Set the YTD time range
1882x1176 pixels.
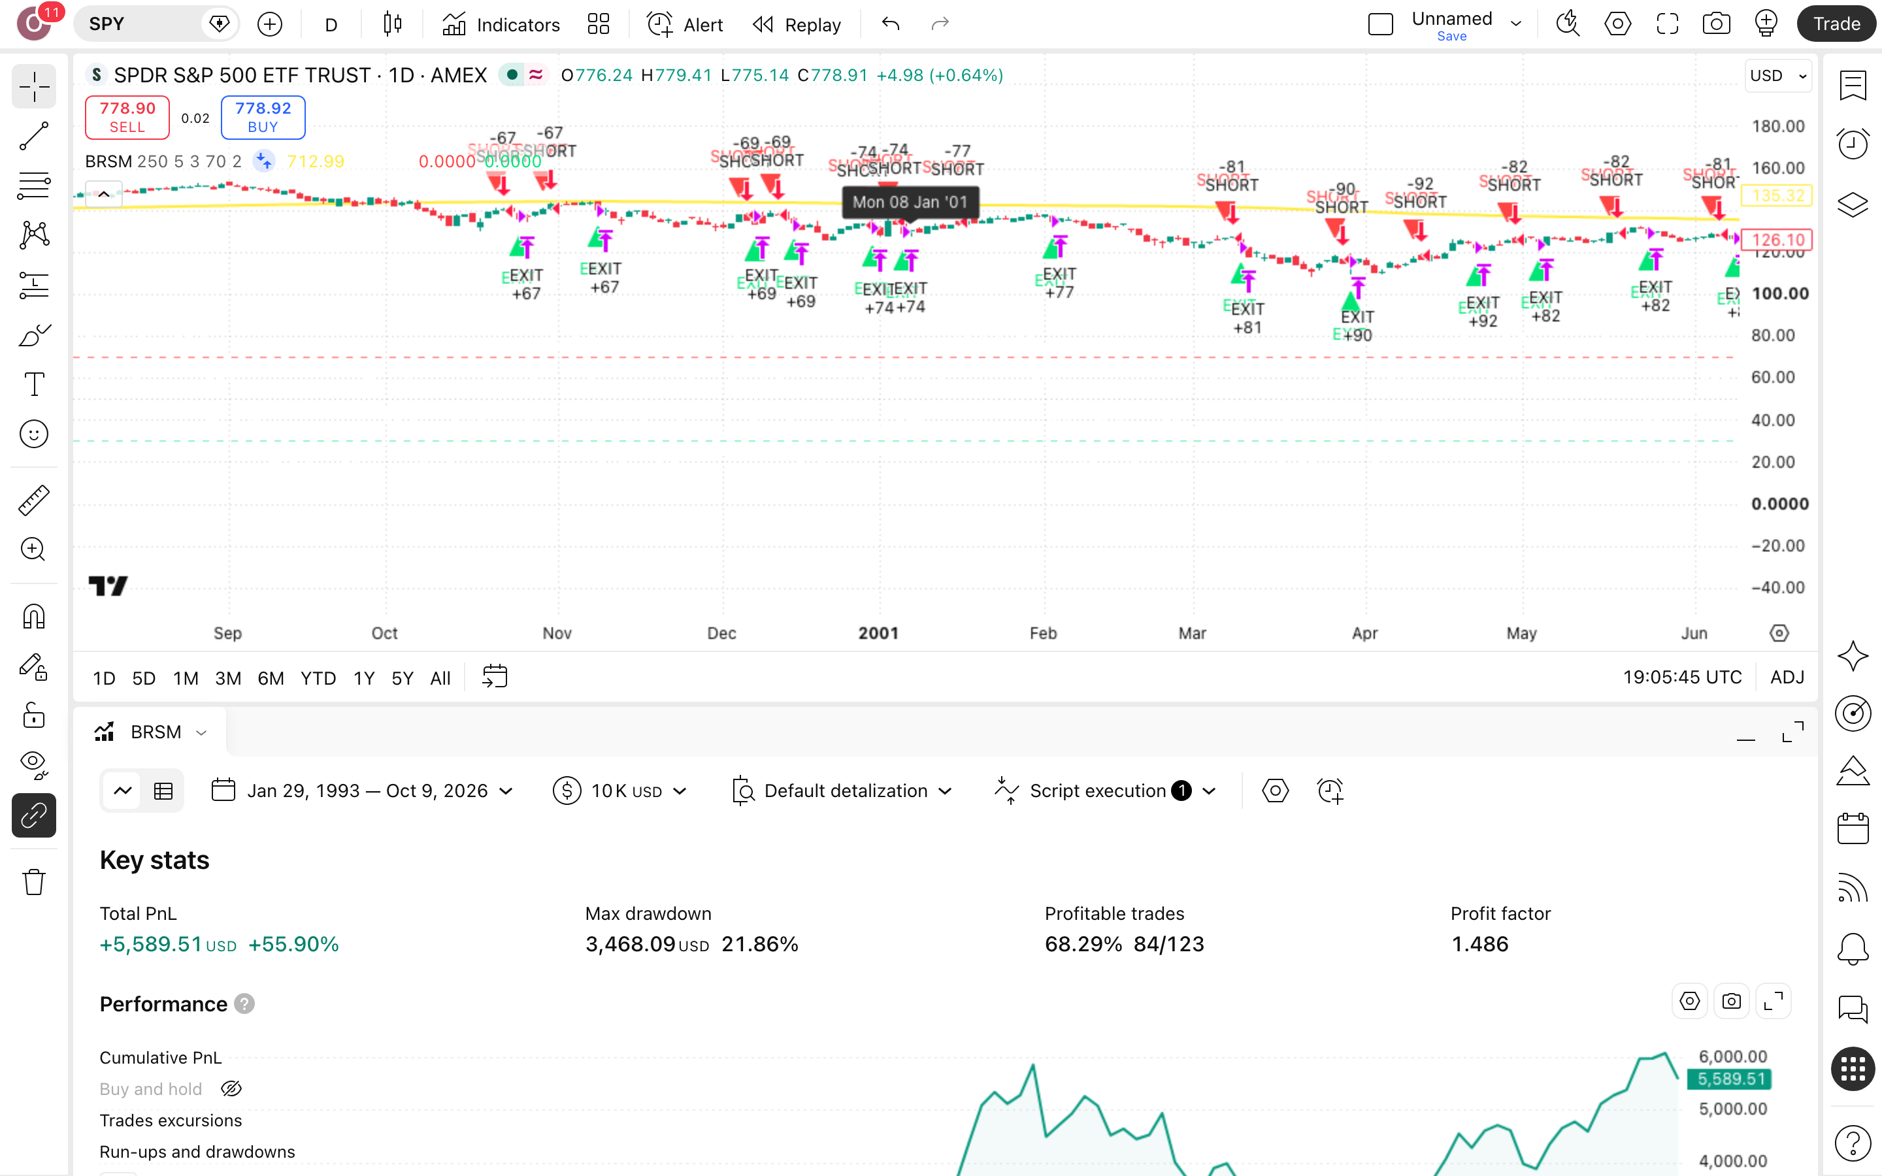pos(318,678)
